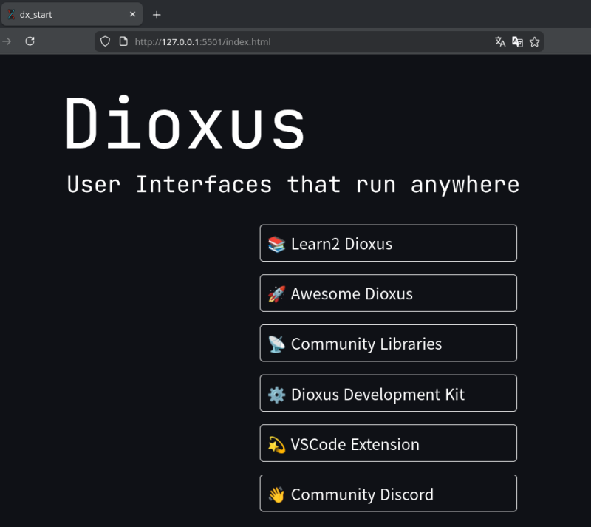Click the page info icon beside the URL
This screenshot has height=527, width=591.
pos(123,42)
